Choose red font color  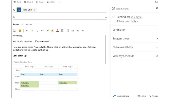57,30
